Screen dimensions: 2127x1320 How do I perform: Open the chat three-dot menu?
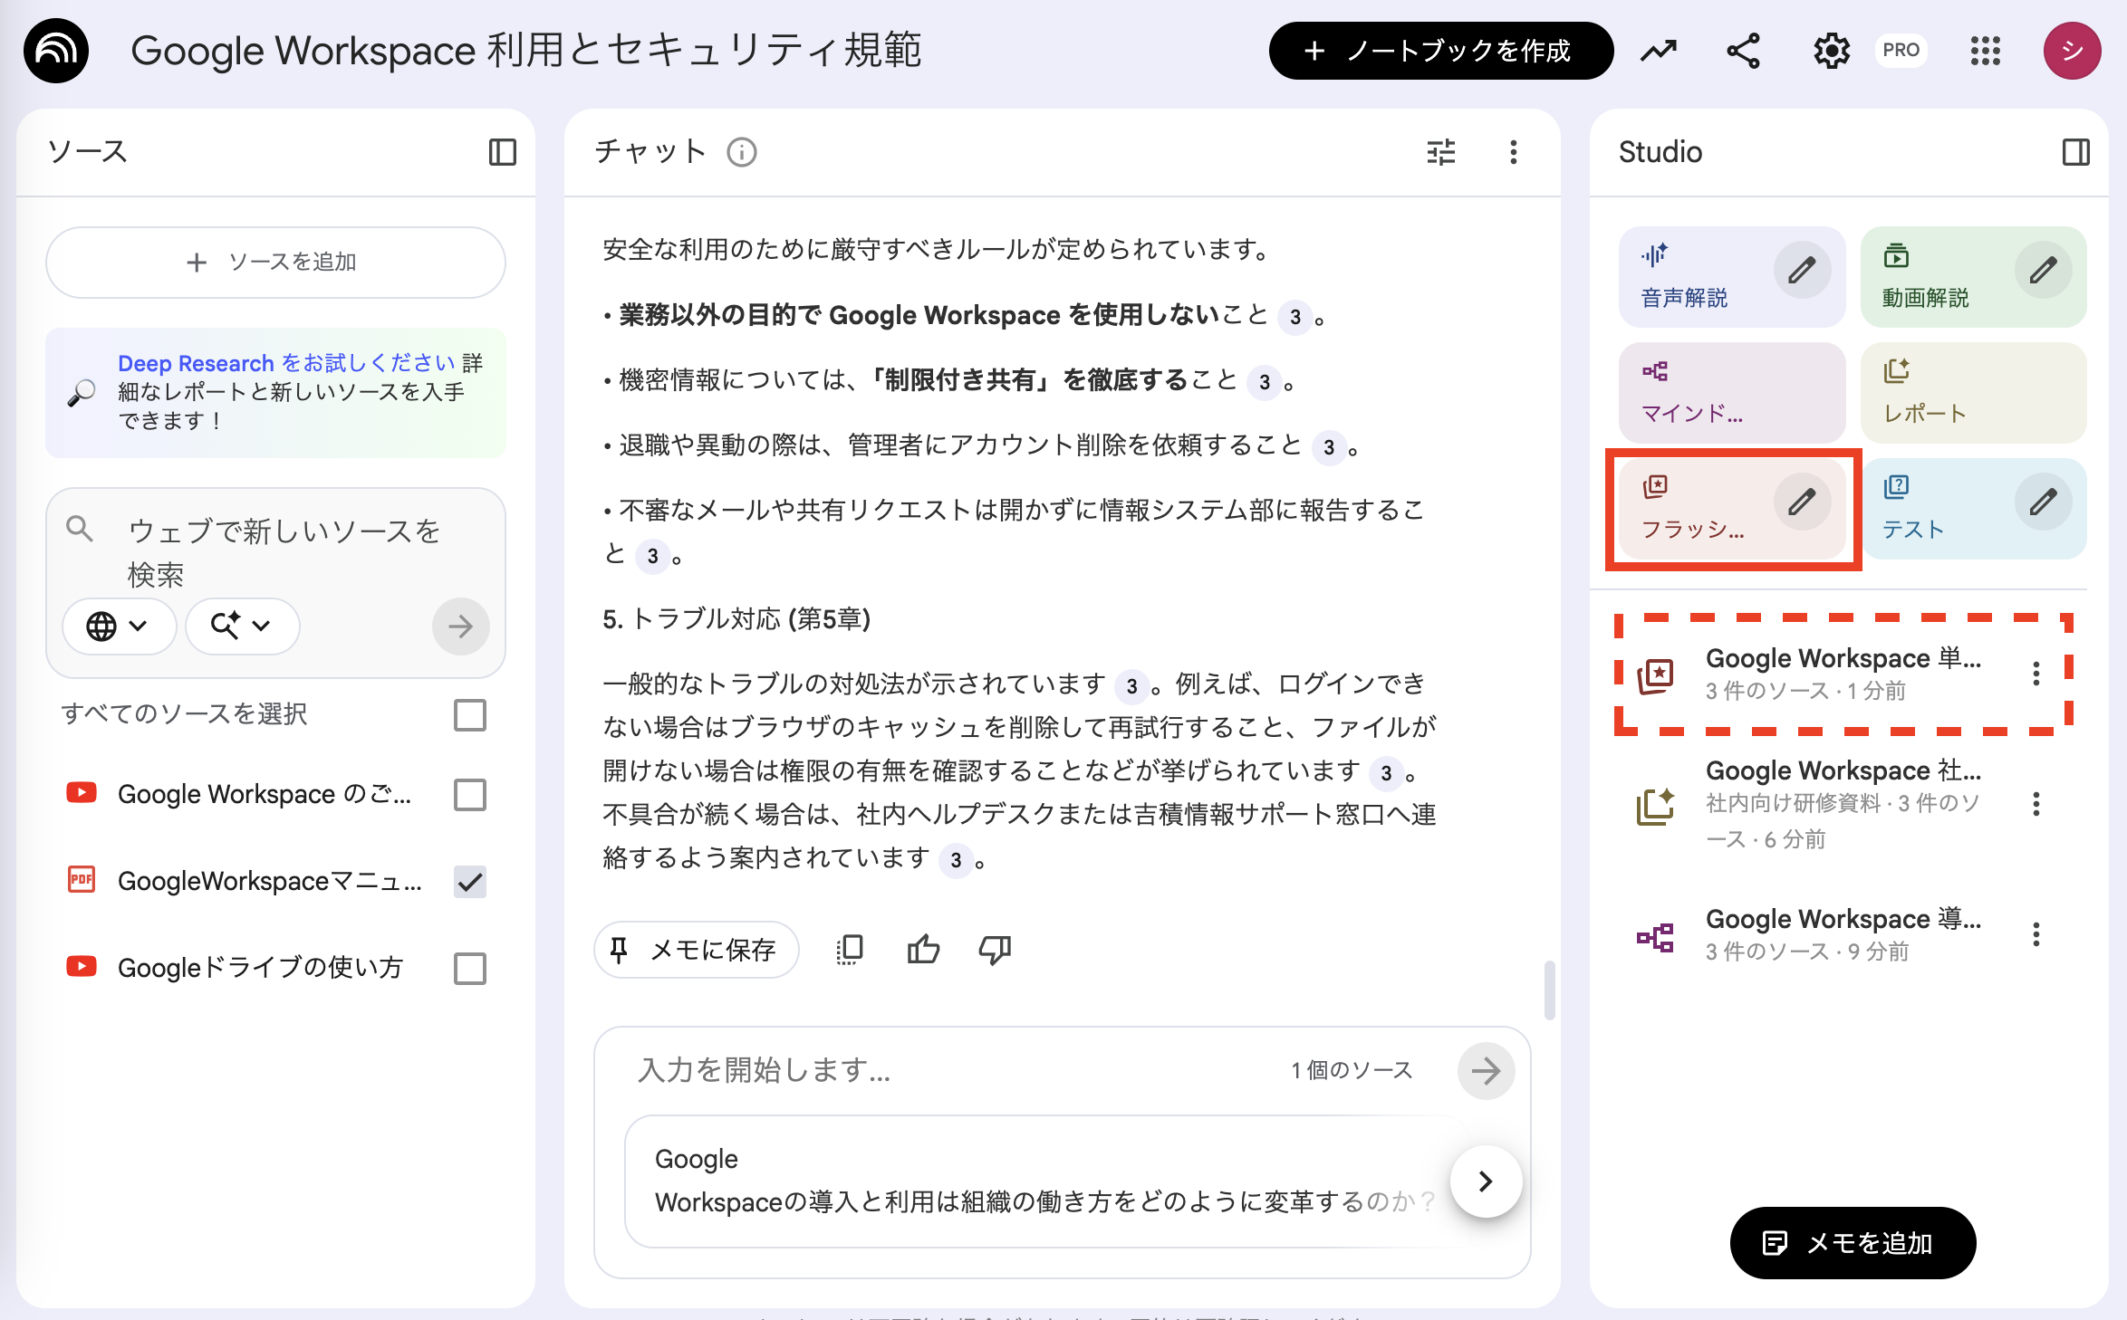(x=1512, y=152)
